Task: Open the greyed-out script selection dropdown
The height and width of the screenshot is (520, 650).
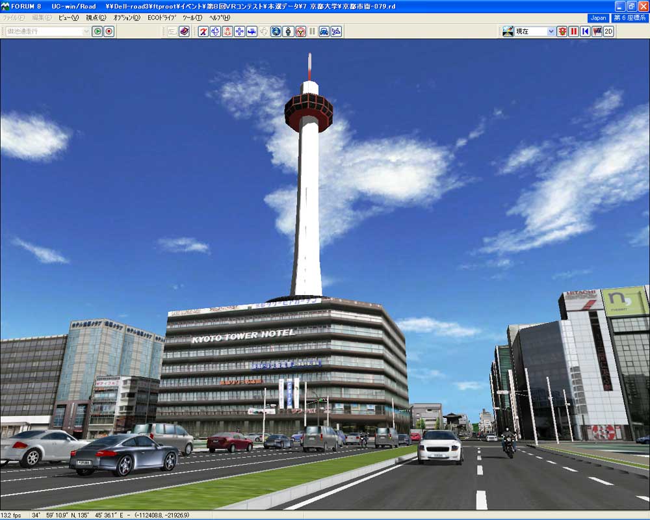Action: (x=86, y=31)
